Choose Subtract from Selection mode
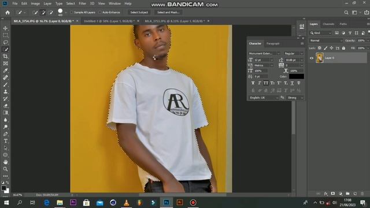This screenshot has width=370, height=208. click(51, 13)
